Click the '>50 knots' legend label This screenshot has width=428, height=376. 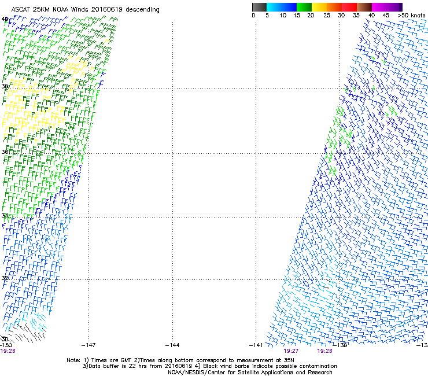[x=411, y=15]
